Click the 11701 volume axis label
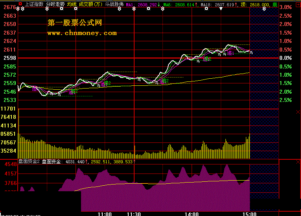 [8, 109]
